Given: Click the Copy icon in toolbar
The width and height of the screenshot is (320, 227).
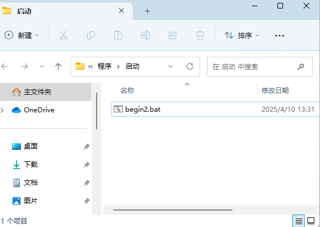Looking at the screenshot, I should pos(91,35).
